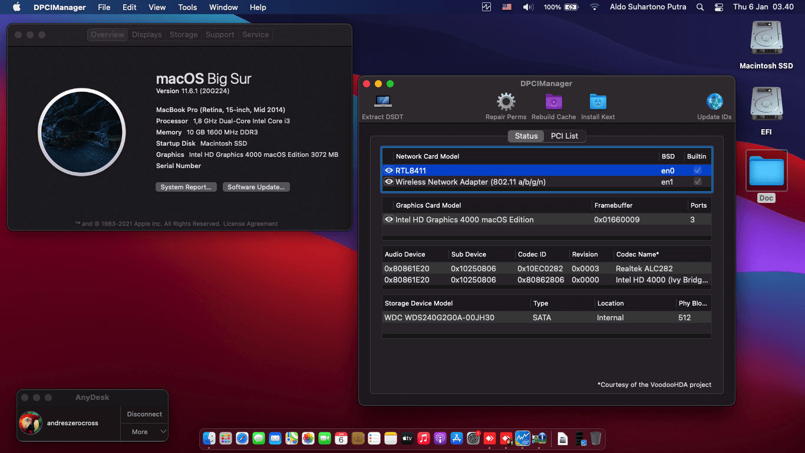Click the Software Update... button

point(256,187)
